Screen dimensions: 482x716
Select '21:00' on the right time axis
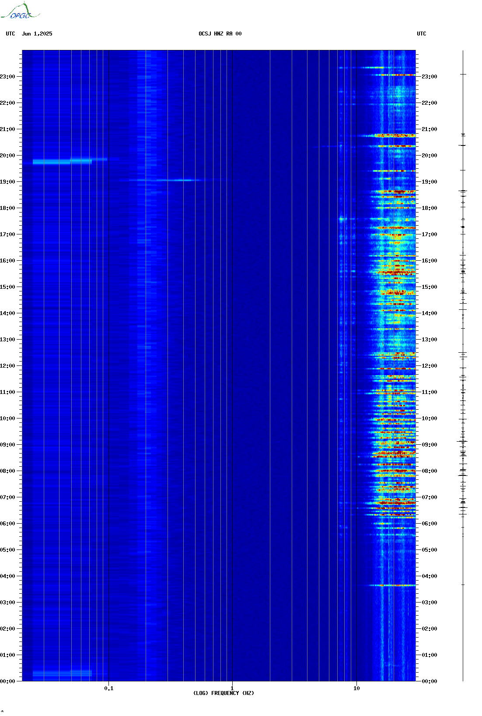(429, 129)
